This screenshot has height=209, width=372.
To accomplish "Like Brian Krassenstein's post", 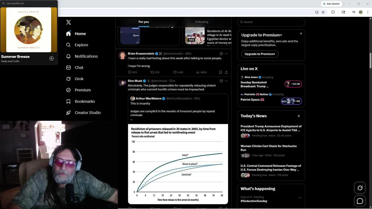I will coord(178,72).
